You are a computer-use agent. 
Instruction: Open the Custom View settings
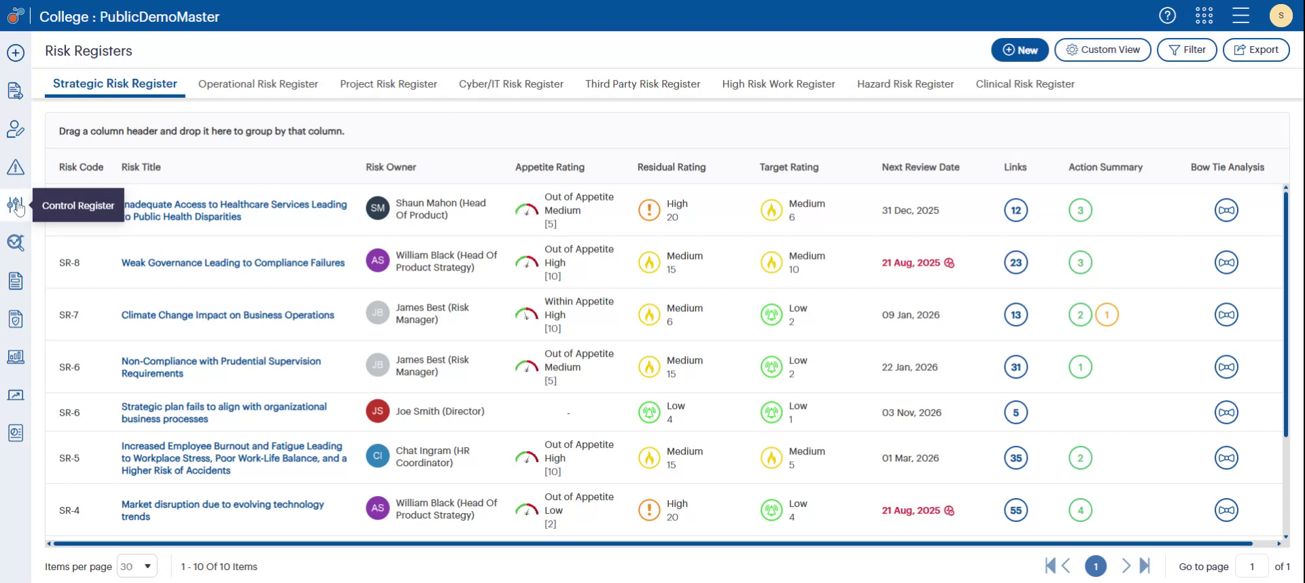coord(1102,50)
